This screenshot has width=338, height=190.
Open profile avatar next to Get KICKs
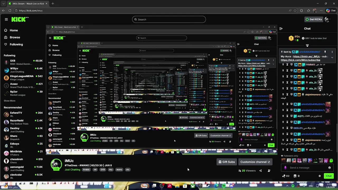pyautogui.click(x=327, y=19)
